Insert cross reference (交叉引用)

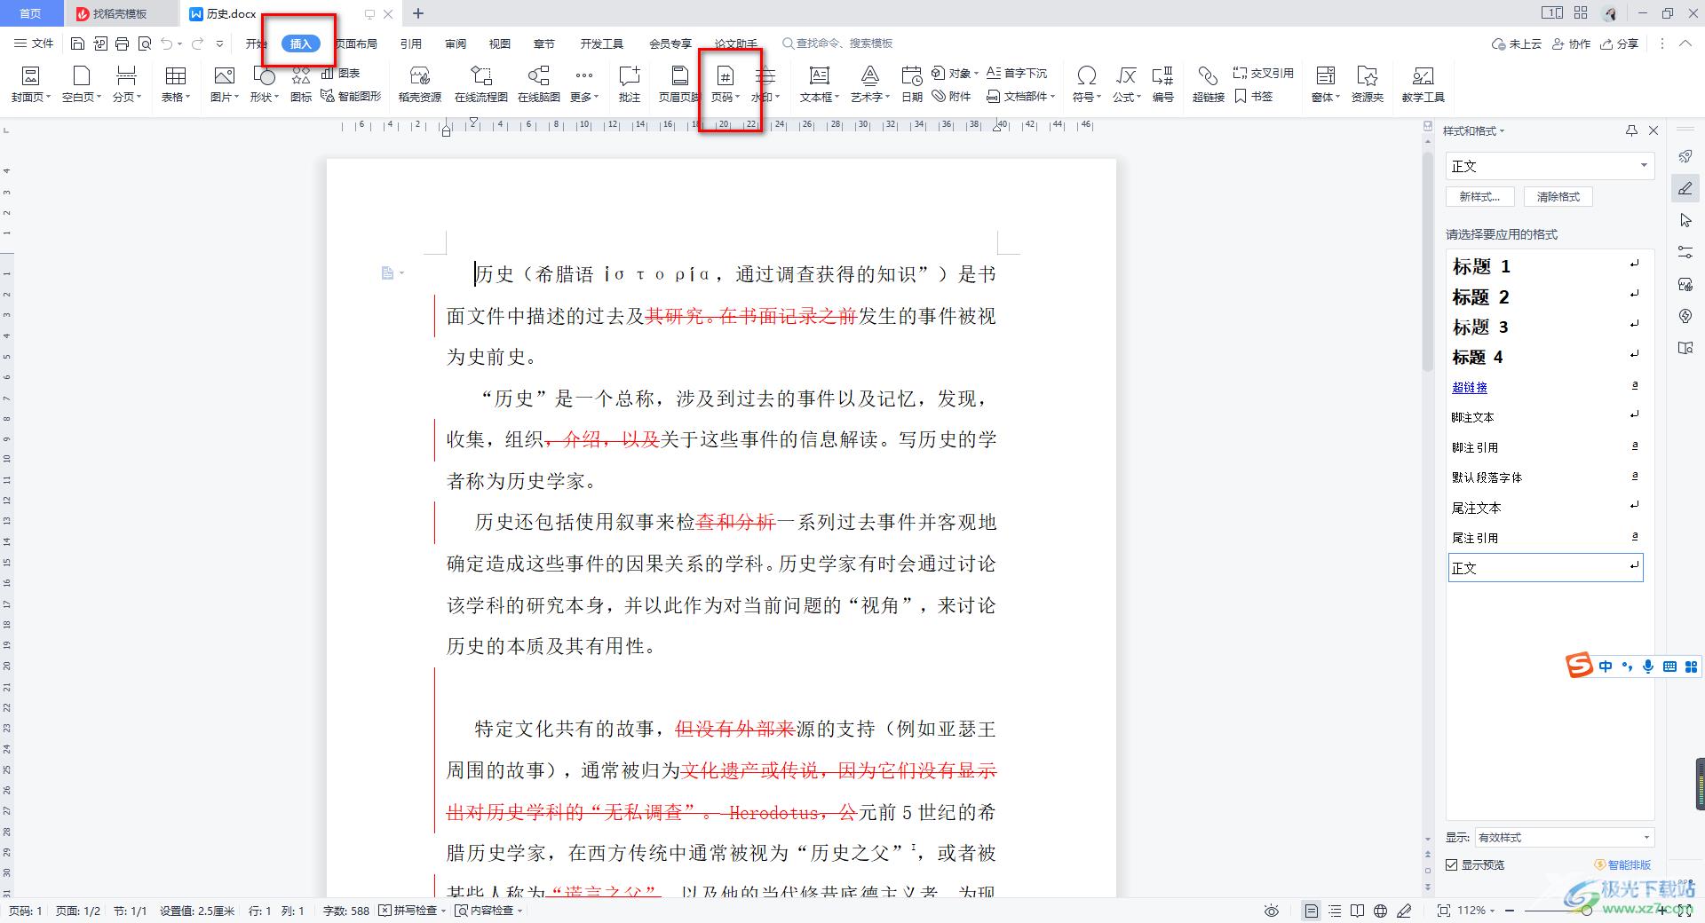click(1264, 73)
